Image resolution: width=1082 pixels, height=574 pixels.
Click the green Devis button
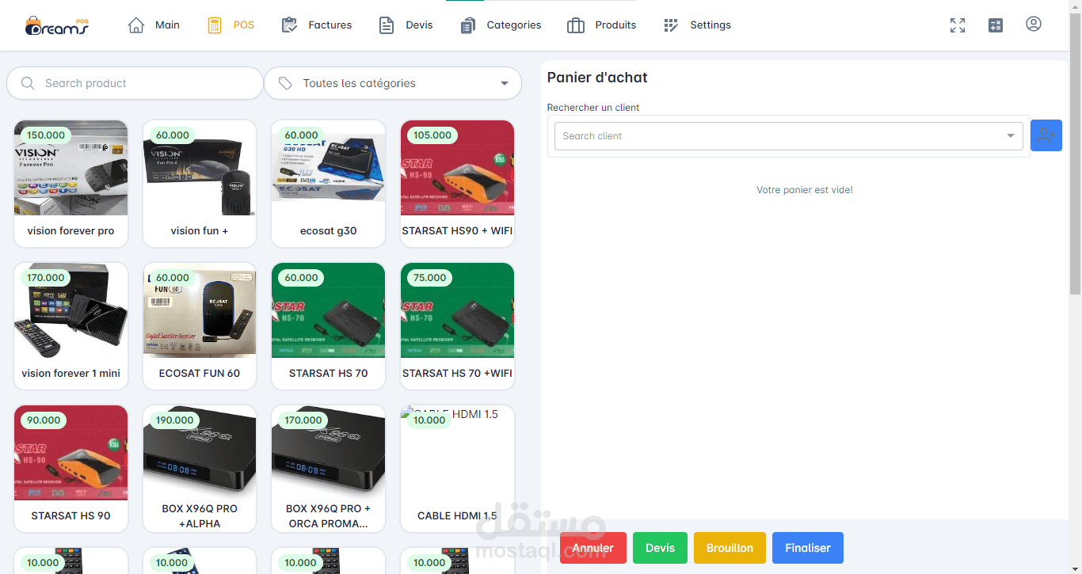click(661, 548)
